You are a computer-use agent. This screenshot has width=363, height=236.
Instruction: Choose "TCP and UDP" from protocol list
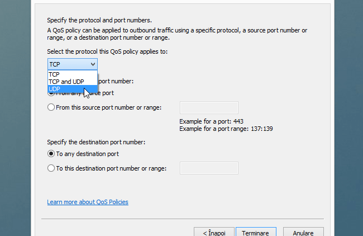66,82
